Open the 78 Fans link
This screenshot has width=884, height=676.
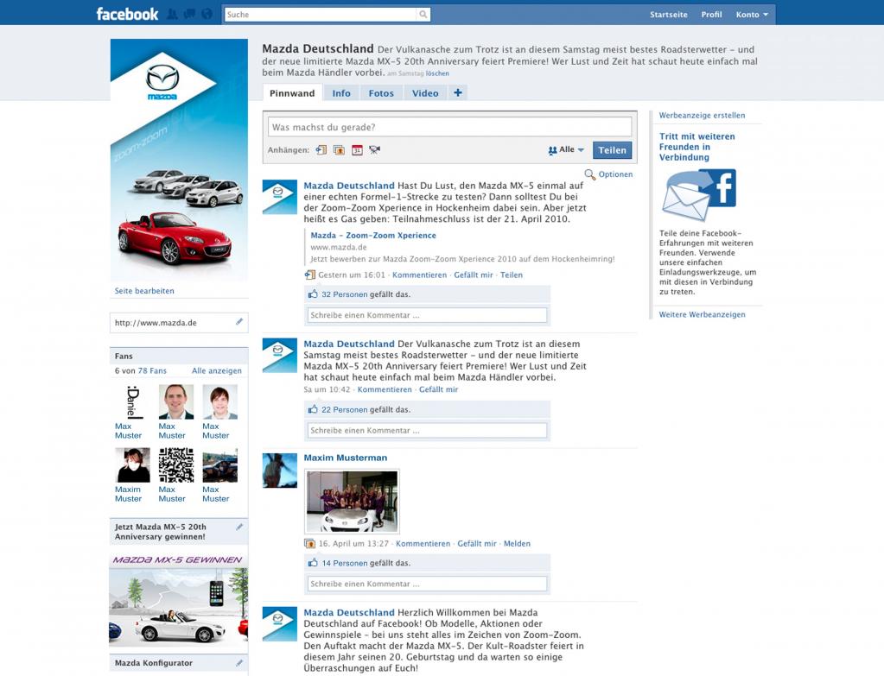click(x=152, y=370)
